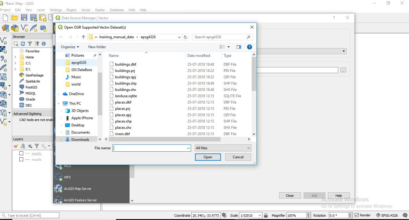Image resolution: width=409 pixels, height=220 pixels.
Task: Open the All files type dropdown
Action: tap(223, 148)
